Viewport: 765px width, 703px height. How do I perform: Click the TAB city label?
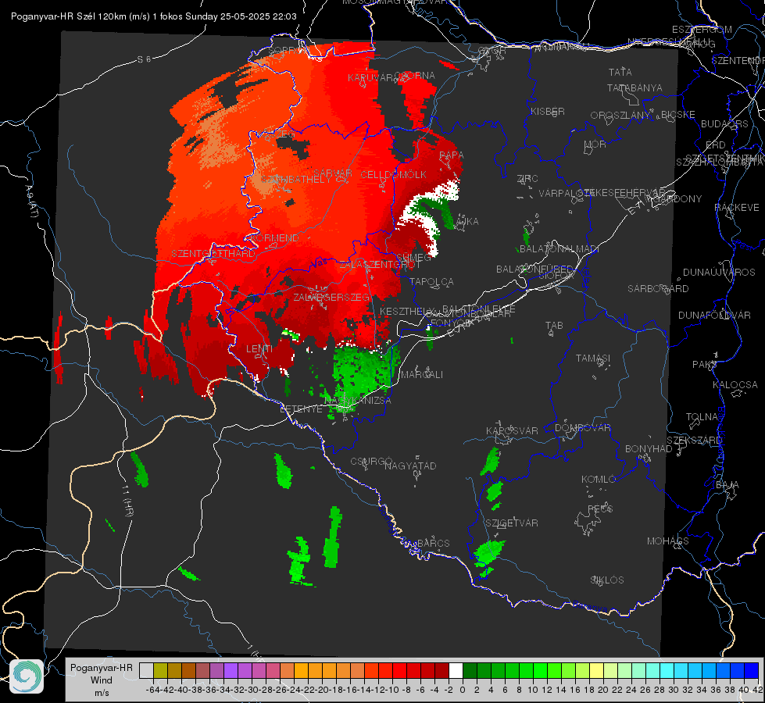(554, 326)
